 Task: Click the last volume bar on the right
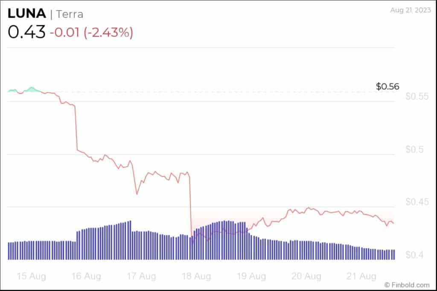(x=393, y=255)
